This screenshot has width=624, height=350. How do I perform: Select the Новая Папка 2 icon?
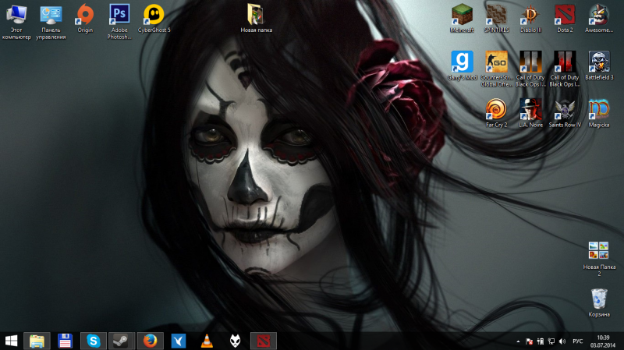tap(599, 259)
